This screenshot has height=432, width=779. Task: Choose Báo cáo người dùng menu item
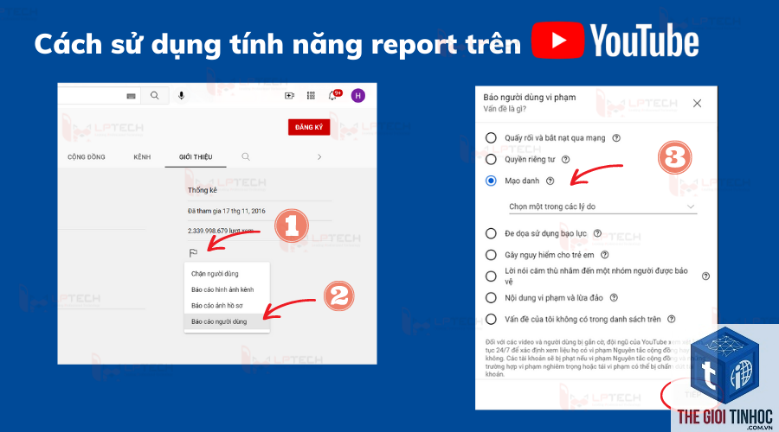click(x=227, y=321)
